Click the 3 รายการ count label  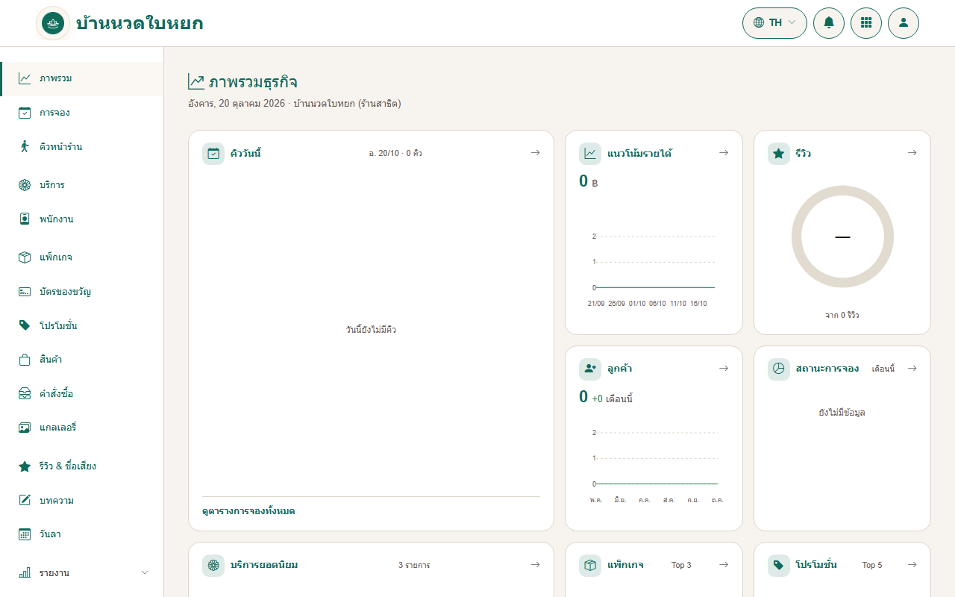click(414, 565)
